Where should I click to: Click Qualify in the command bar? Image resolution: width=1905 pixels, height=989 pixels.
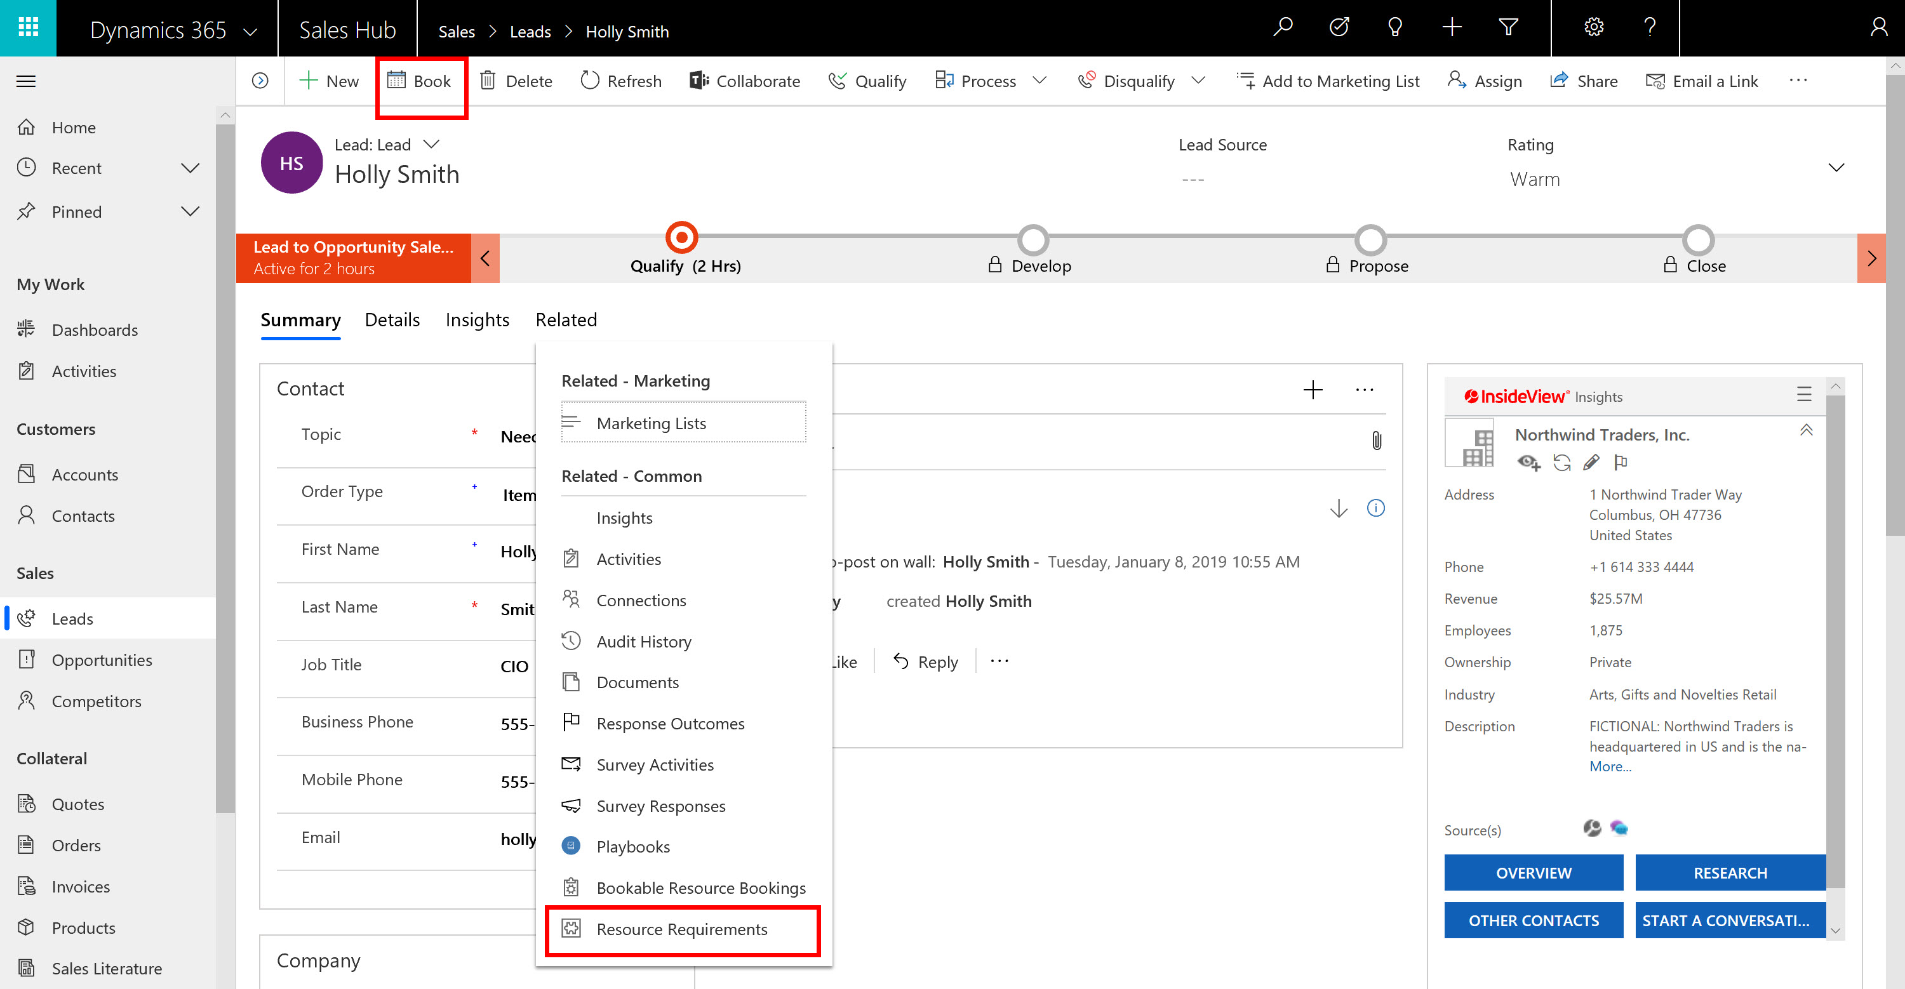tap(867, 81)
